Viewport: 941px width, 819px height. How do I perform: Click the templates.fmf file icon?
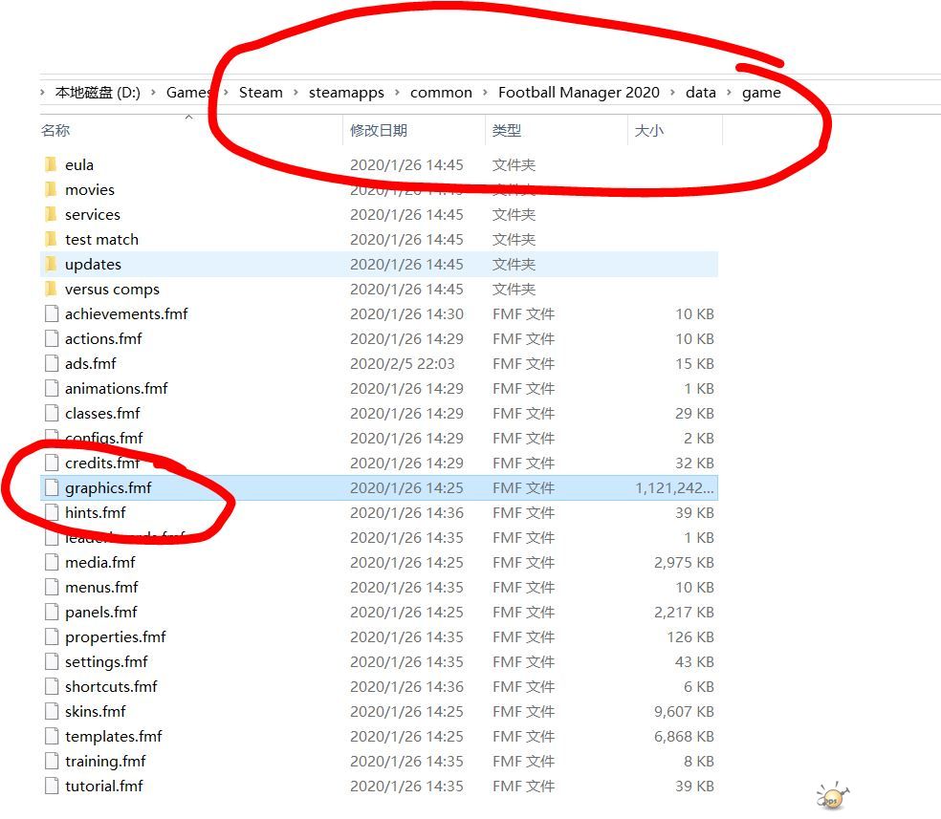52,736
